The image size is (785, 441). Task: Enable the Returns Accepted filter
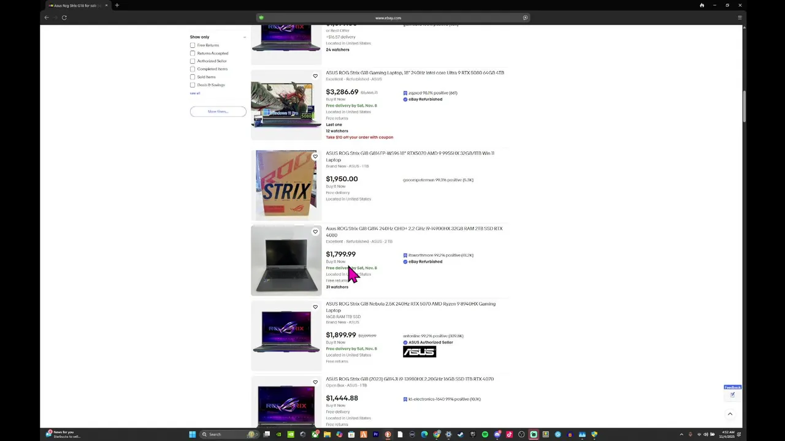pos(193,53)
